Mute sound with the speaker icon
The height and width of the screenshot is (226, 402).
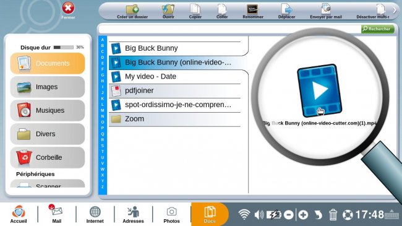(x=259, y=214)
